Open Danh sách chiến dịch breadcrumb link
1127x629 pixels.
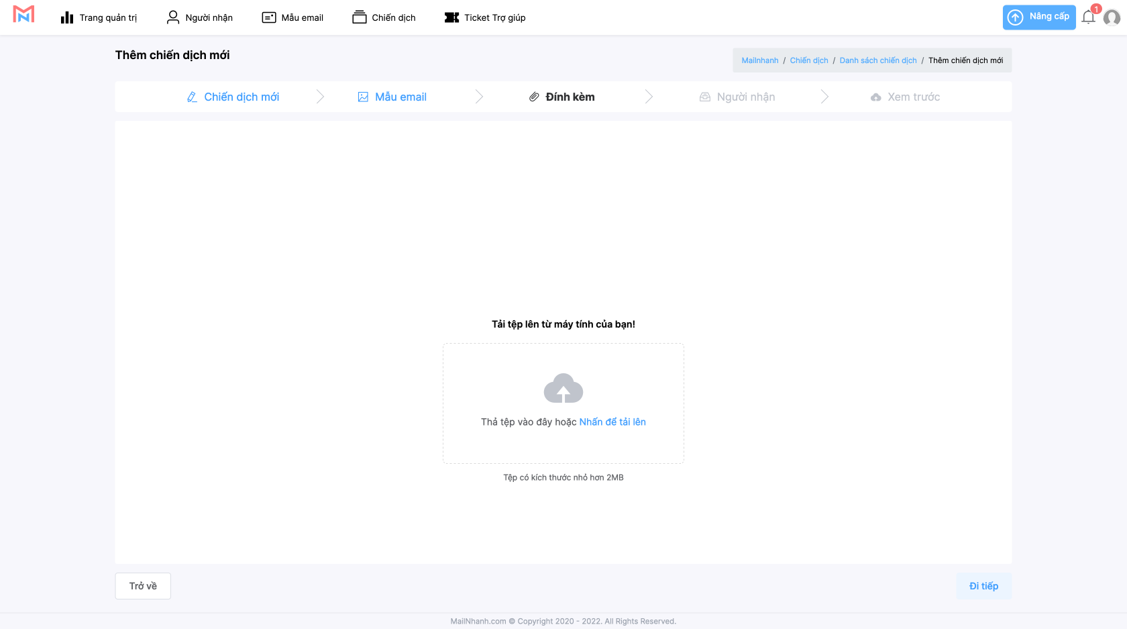pos(877,60)
